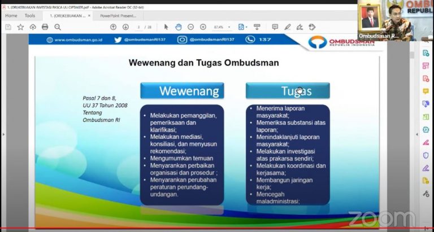The width and height of the screenshot is (434, 232).
Task: Click the Tugas heading box
Action: [x=288, y=90]
